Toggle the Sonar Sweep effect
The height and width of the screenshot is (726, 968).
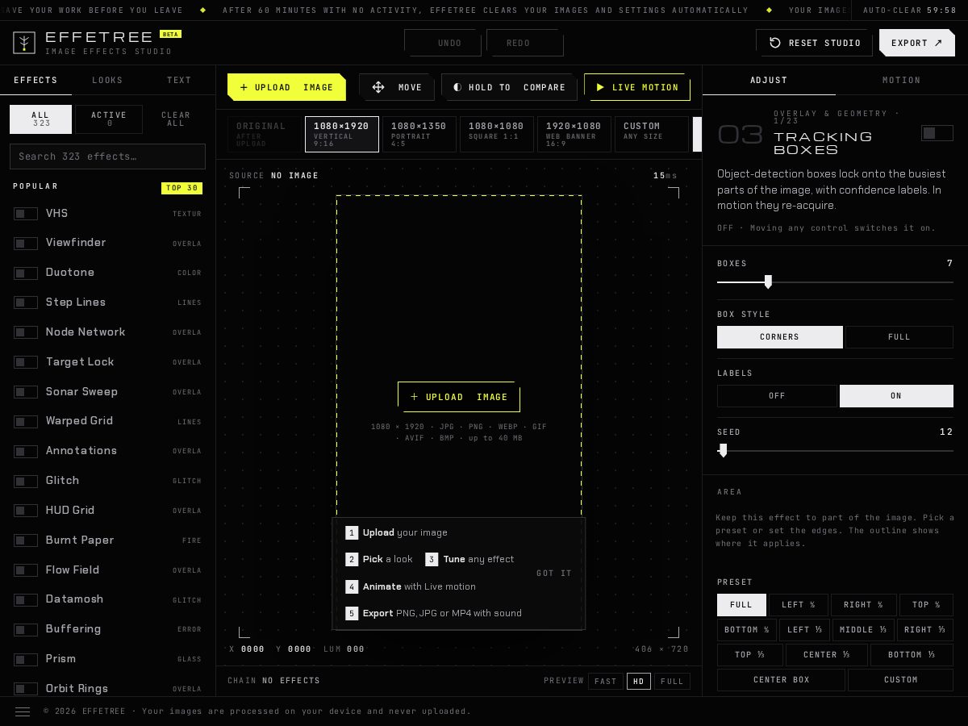point(26,392)
